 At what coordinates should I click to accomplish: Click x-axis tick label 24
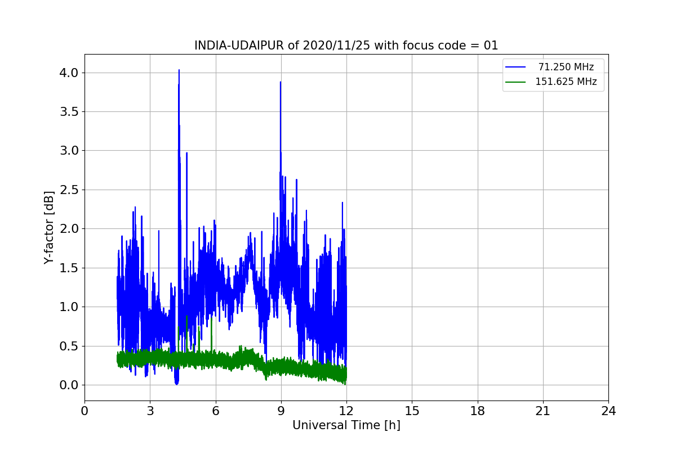tap(608, 411)
